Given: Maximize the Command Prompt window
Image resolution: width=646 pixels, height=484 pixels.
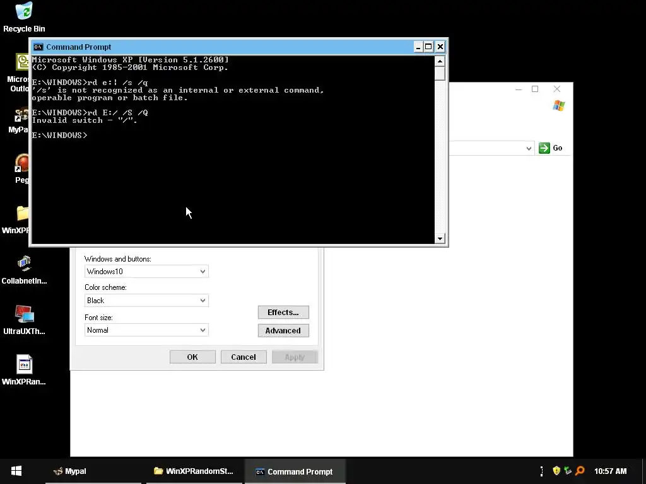Looking at the screenshot, I should 428,47.
